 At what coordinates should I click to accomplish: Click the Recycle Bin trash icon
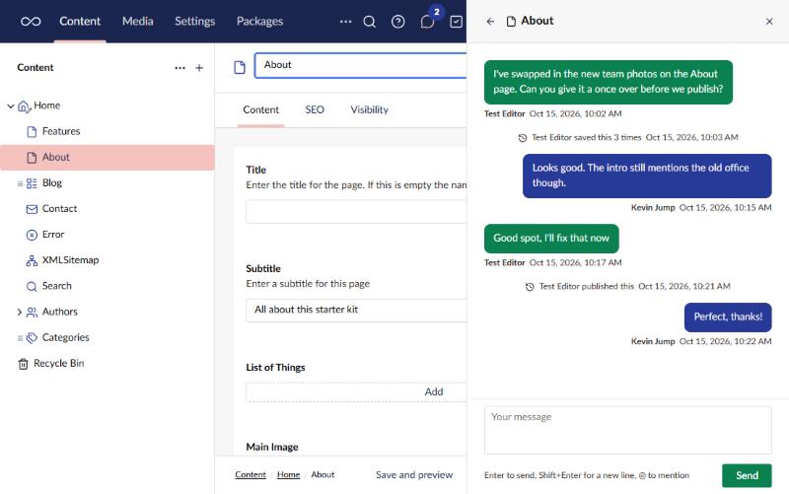coord(23,364)
